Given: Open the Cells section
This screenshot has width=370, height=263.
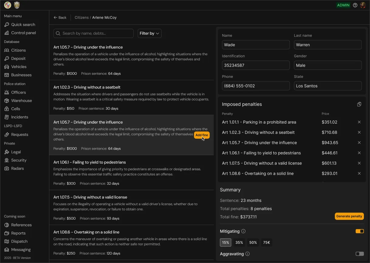Looking at the screenshot, I should (12, 109).
